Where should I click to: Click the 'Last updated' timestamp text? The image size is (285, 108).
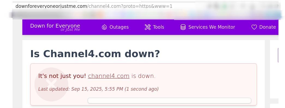pos(98,89)
